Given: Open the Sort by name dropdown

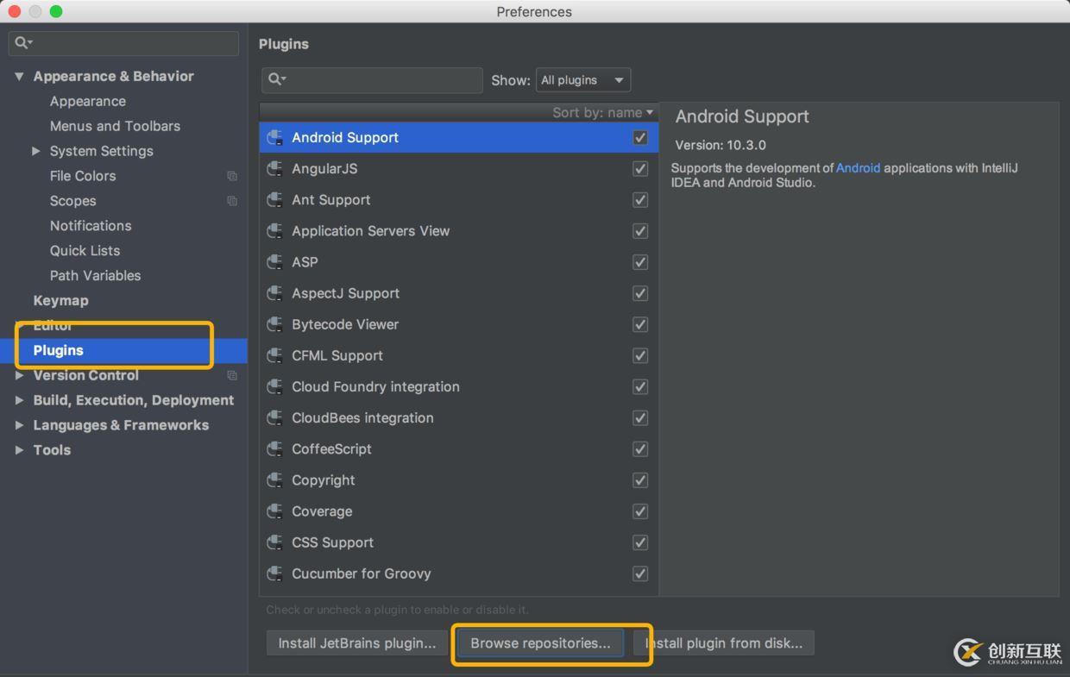Looking at the screenshot, I should point(603,112).
